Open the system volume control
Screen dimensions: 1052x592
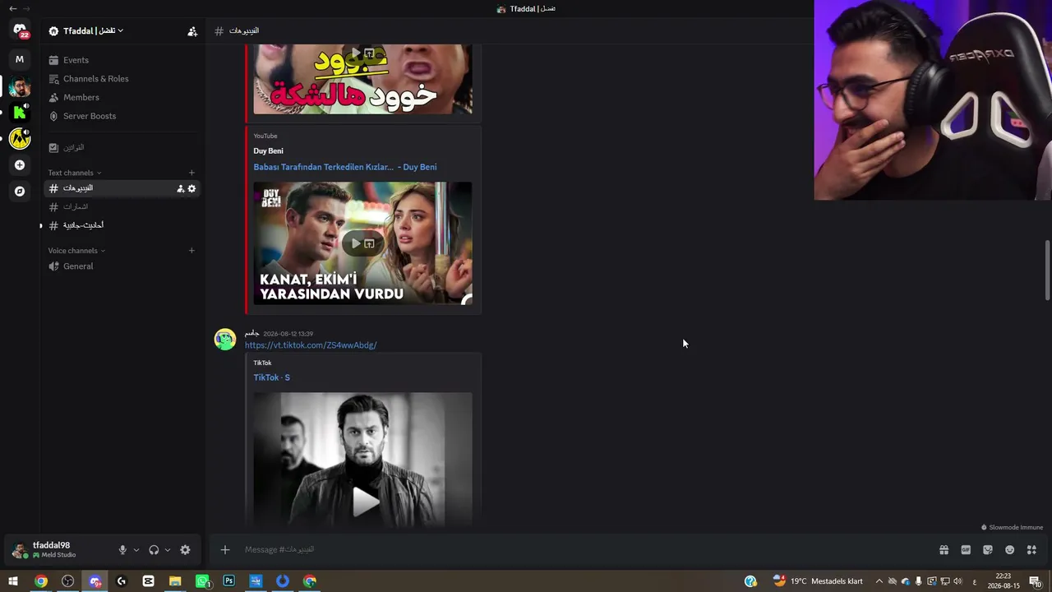tap(957, 581)
